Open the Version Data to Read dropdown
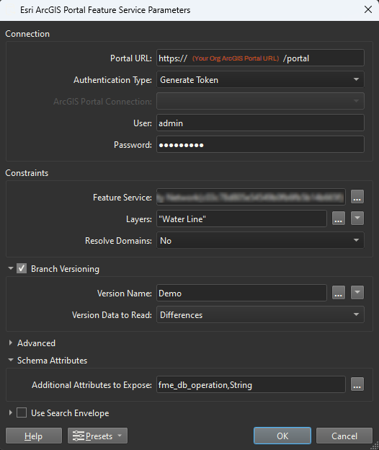 (x=260, y=314)
